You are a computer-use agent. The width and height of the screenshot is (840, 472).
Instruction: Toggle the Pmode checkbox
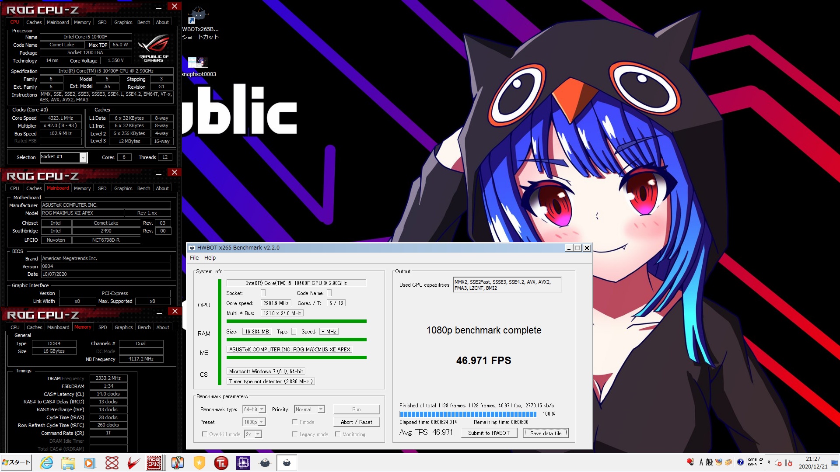point(295,422)
